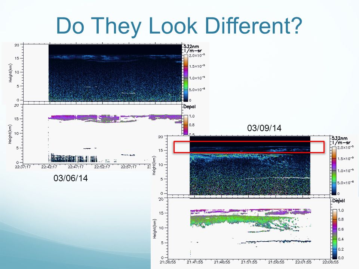Select the 03/06/14 depolarization plot
The width and height of the screenshot is (359, 269).
pos(102,134)
